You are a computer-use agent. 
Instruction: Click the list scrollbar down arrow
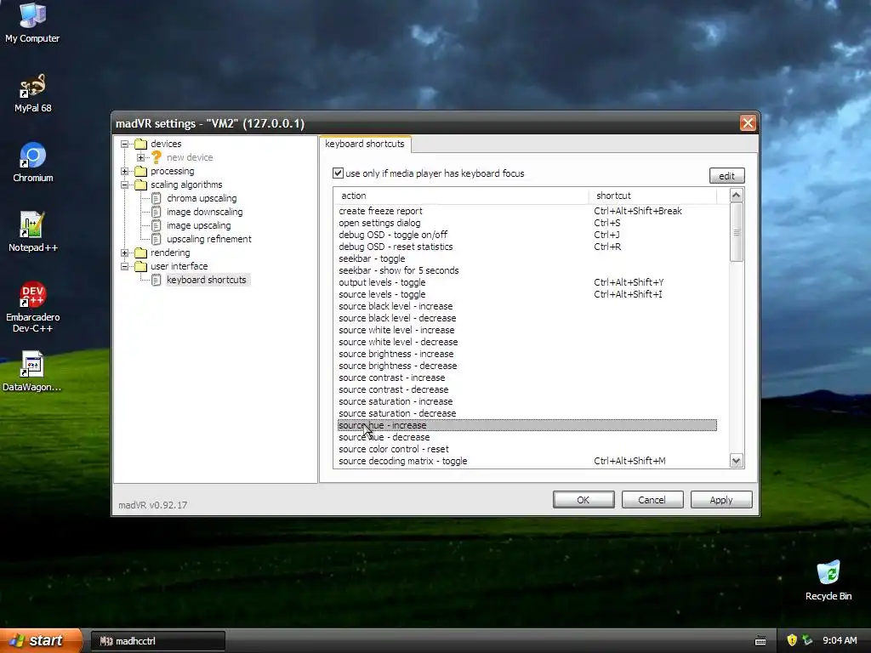(x=736, y=460)
